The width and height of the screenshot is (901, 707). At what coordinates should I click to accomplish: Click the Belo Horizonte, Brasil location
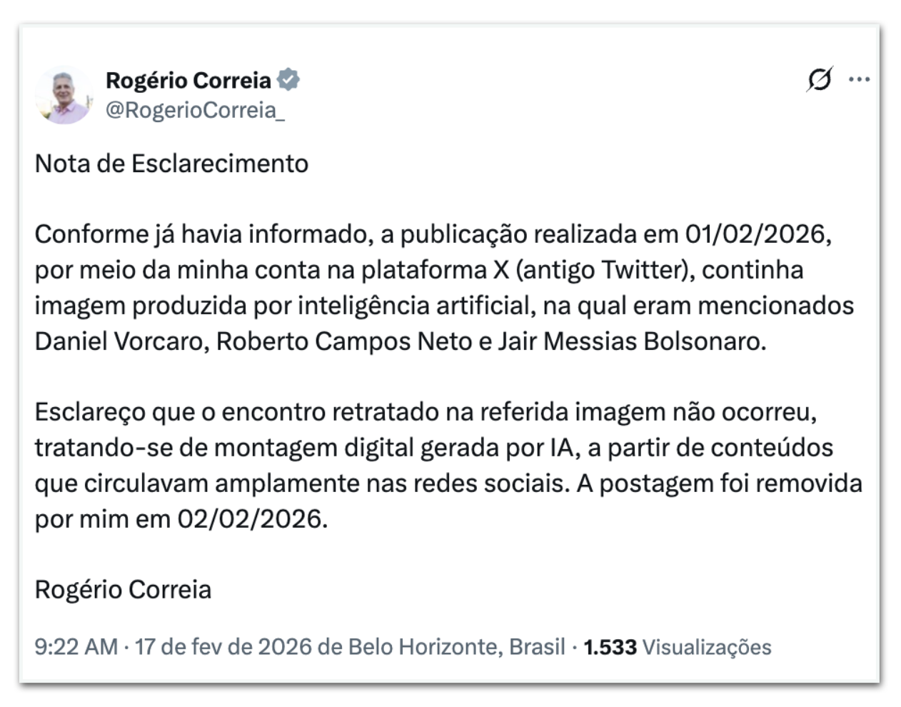[x=456, y=647]
